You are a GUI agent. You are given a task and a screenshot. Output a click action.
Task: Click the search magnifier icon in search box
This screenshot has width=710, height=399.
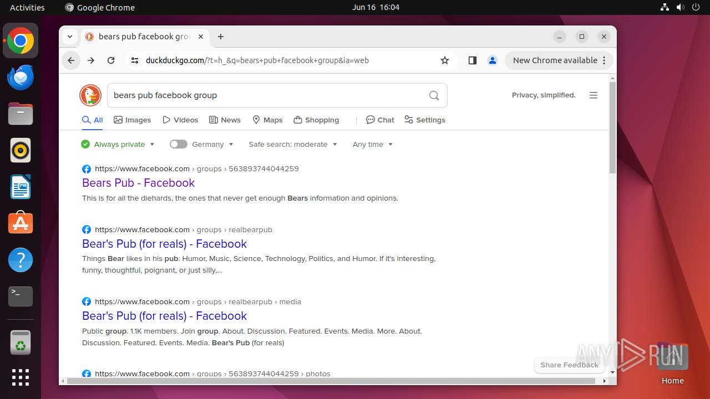(434, 95)
